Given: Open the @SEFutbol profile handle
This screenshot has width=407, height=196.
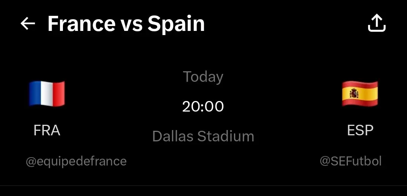Looking at the screenshot, I should tap(351, 161).
